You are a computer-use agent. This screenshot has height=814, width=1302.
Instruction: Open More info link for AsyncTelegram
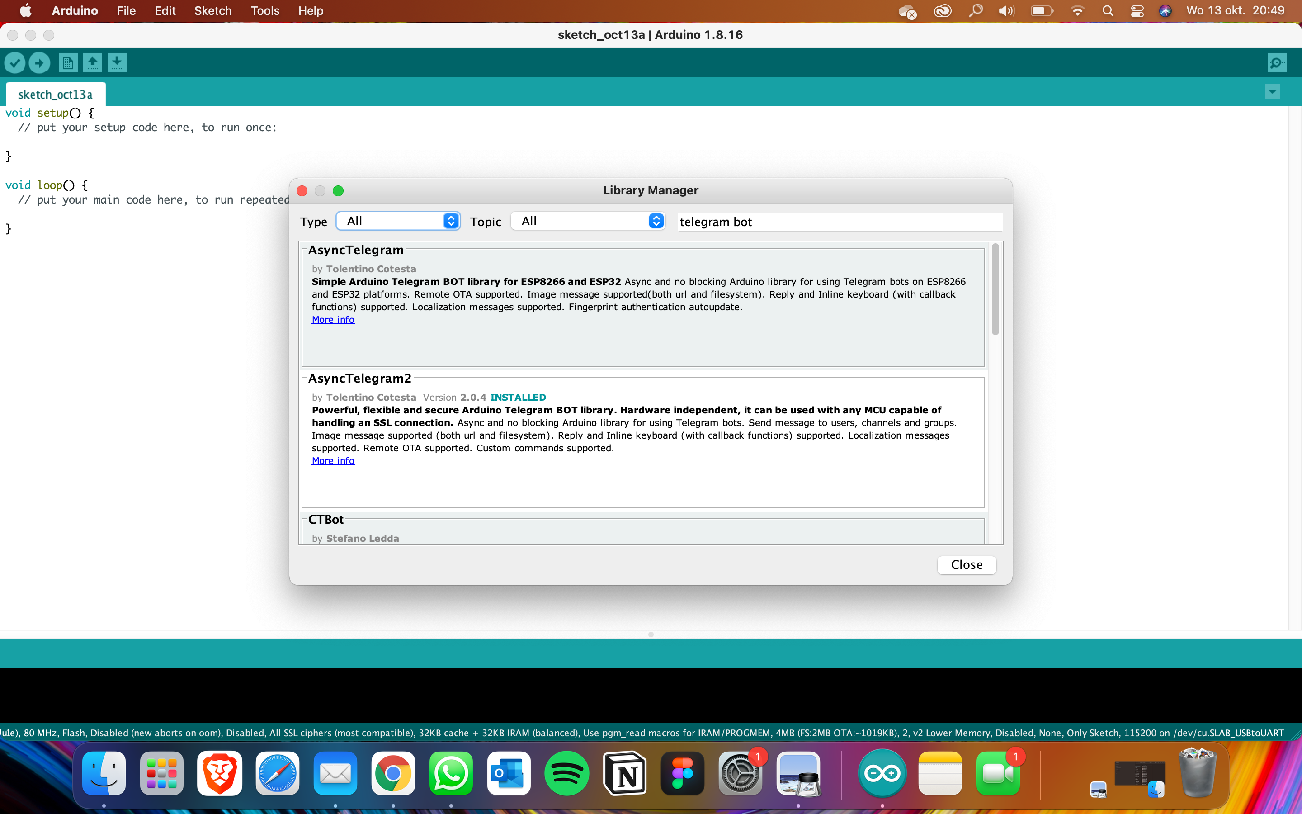[x=333, y=320]
